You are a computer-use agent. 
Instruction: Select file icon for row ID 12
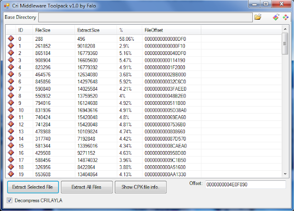click(11, 124)
